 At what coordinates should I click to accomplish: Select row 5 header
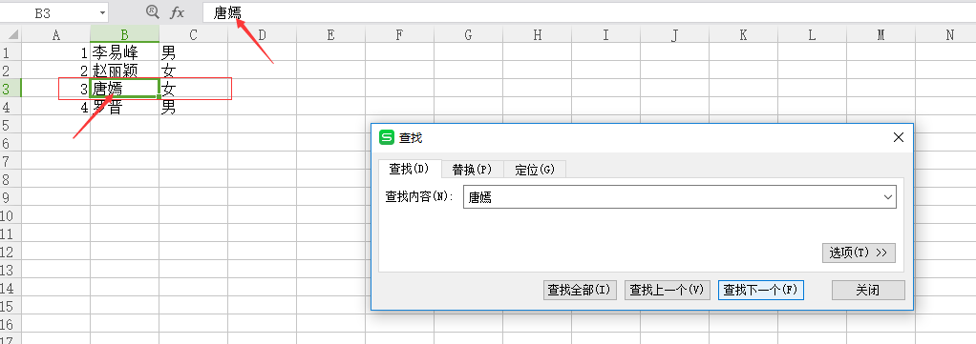pyautogui.click(x=11, y=125)
